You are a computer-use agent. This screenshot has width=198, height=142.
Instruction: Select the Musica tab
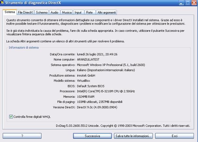(67, 13)
